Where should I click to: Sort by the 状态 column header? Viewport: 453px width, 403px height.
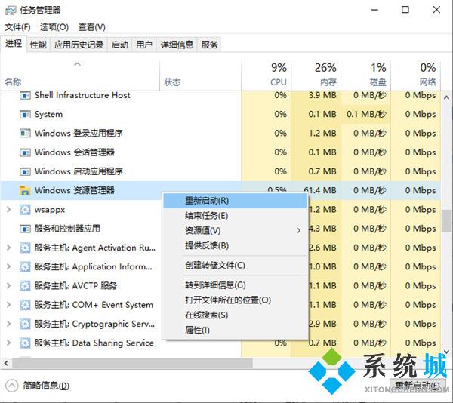201,76
